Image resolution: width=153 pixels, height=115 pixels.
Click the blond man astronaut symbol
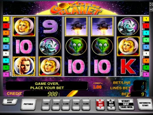click(x=24, y=66)
